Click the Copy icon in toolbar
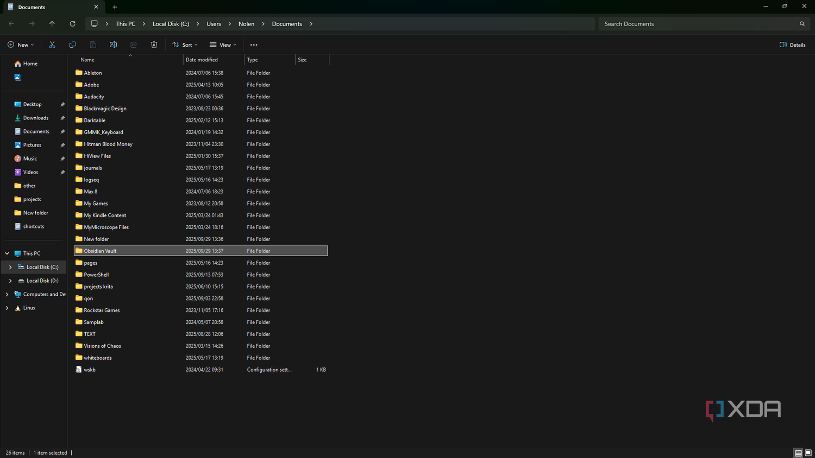Image resolution: width=815 pixels, height=458 pixels. pyautogui.click(x=72, y=44)
